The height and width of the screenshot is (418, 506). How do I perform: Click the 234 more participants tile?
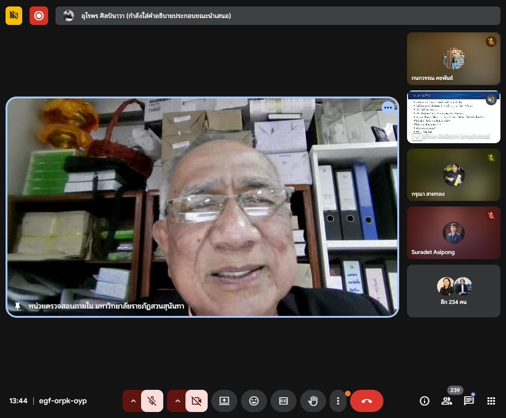(x=453, y=291)
